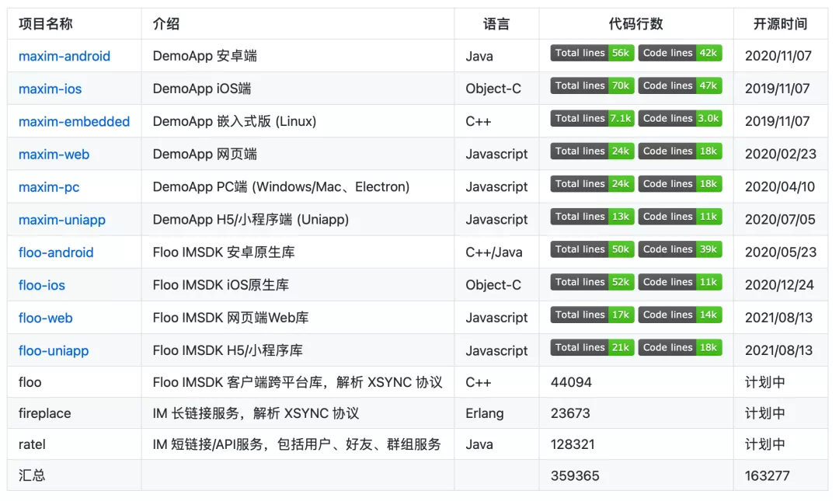Click floo-android Code lines 39k badge
This screenshot has height=501, width=839.
(x=680, y=249)
